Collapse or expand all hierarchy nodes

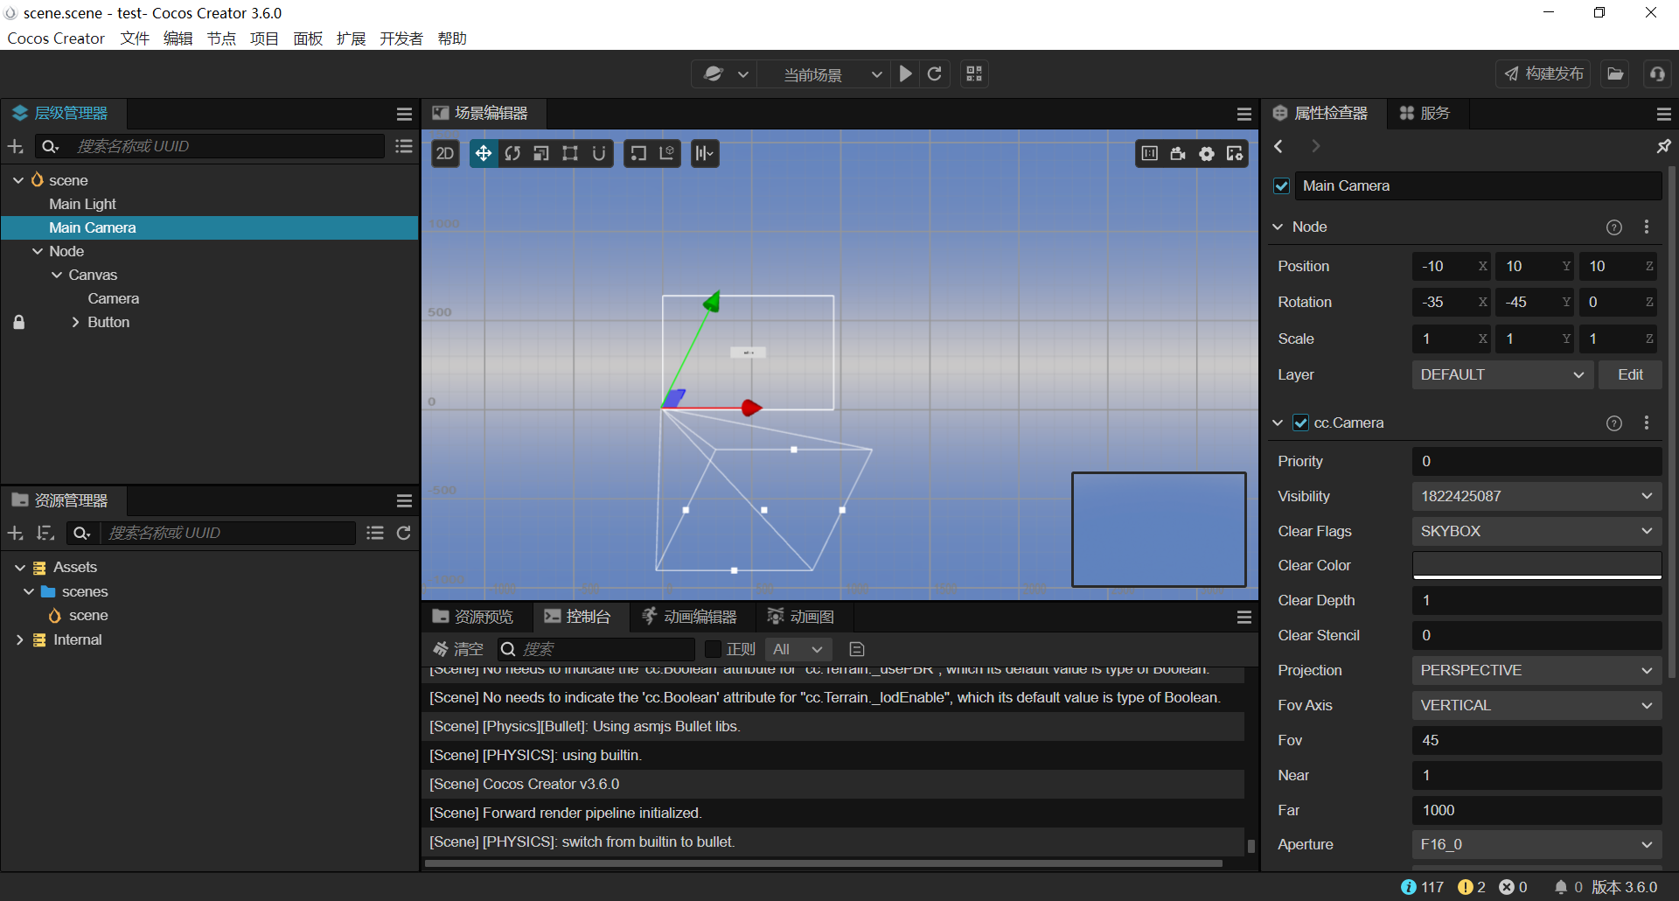[x=404, y=146]
